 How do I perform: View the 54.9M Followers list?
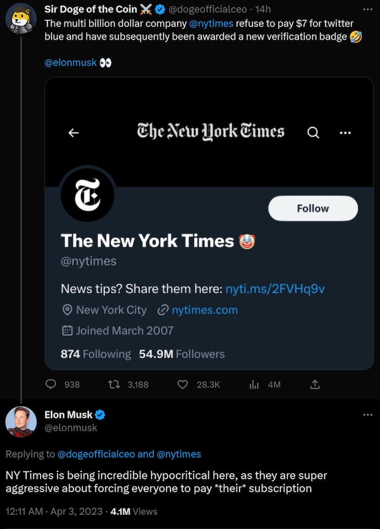[x=181, y=354]
